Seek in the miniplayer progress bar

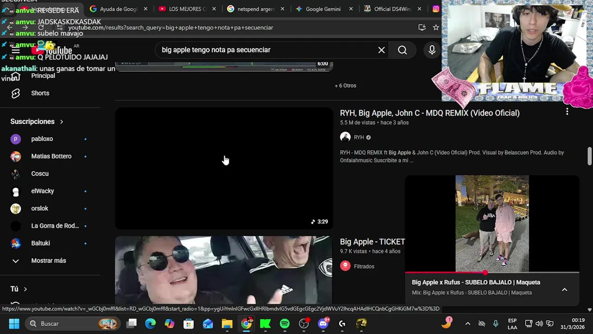(x=492, y=273)
